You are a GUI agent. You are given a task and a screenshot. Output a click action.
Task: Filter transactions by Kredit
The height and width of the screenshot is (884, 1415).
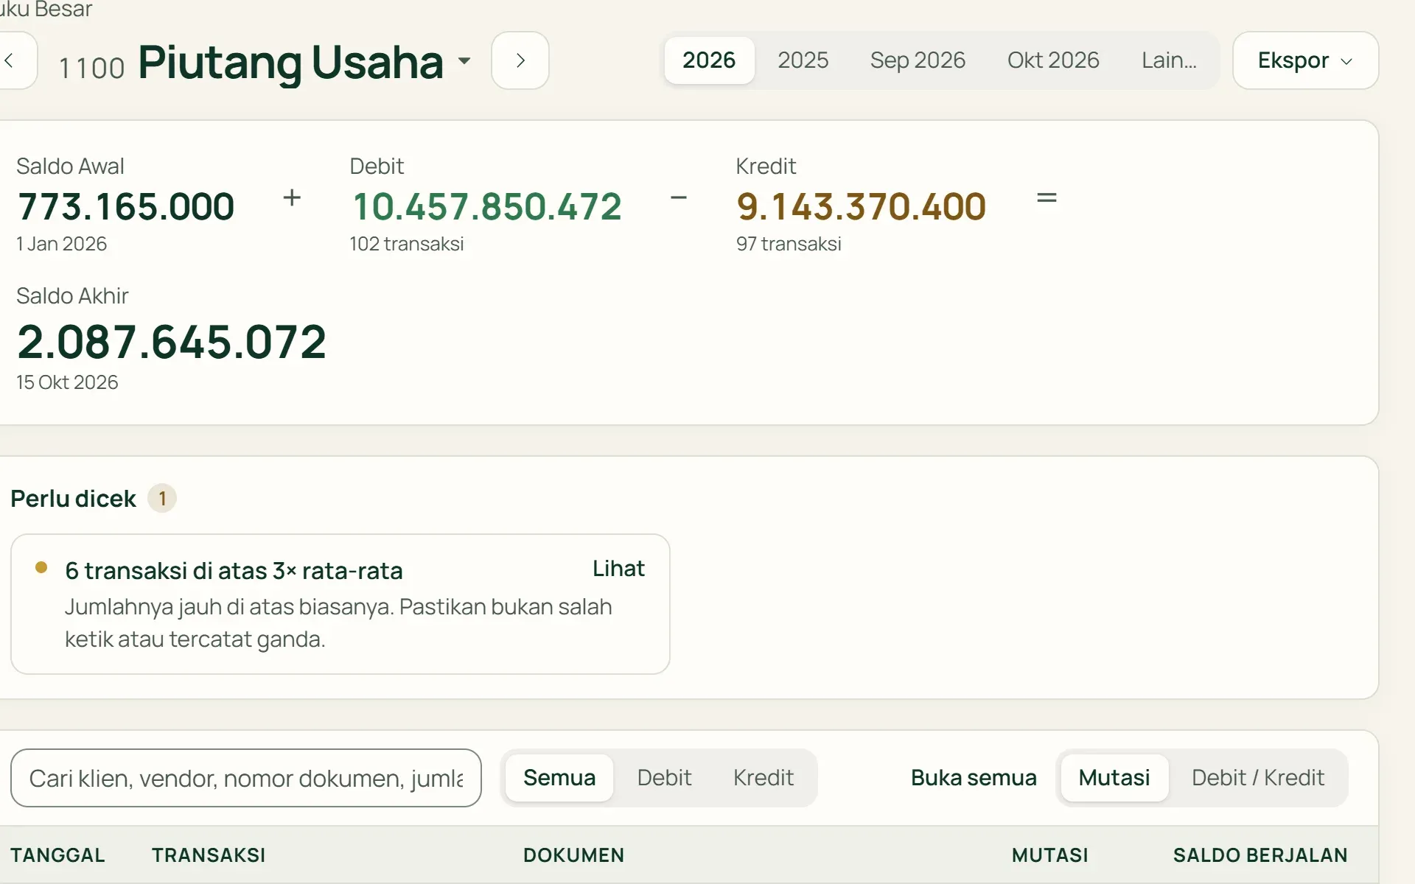(764, 778)
